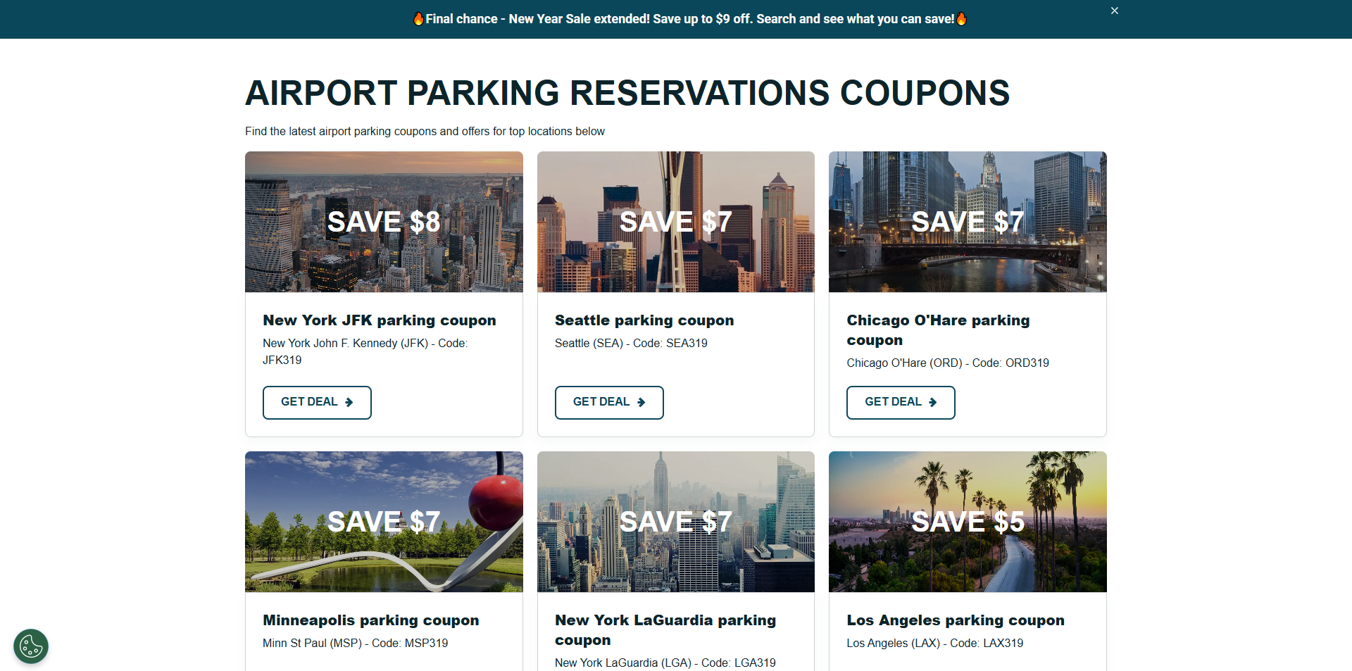The image size is (1352, 671).
Task: Click the arrow icon on Chicago GET DEAL button
Action: (x=934, y=402)
